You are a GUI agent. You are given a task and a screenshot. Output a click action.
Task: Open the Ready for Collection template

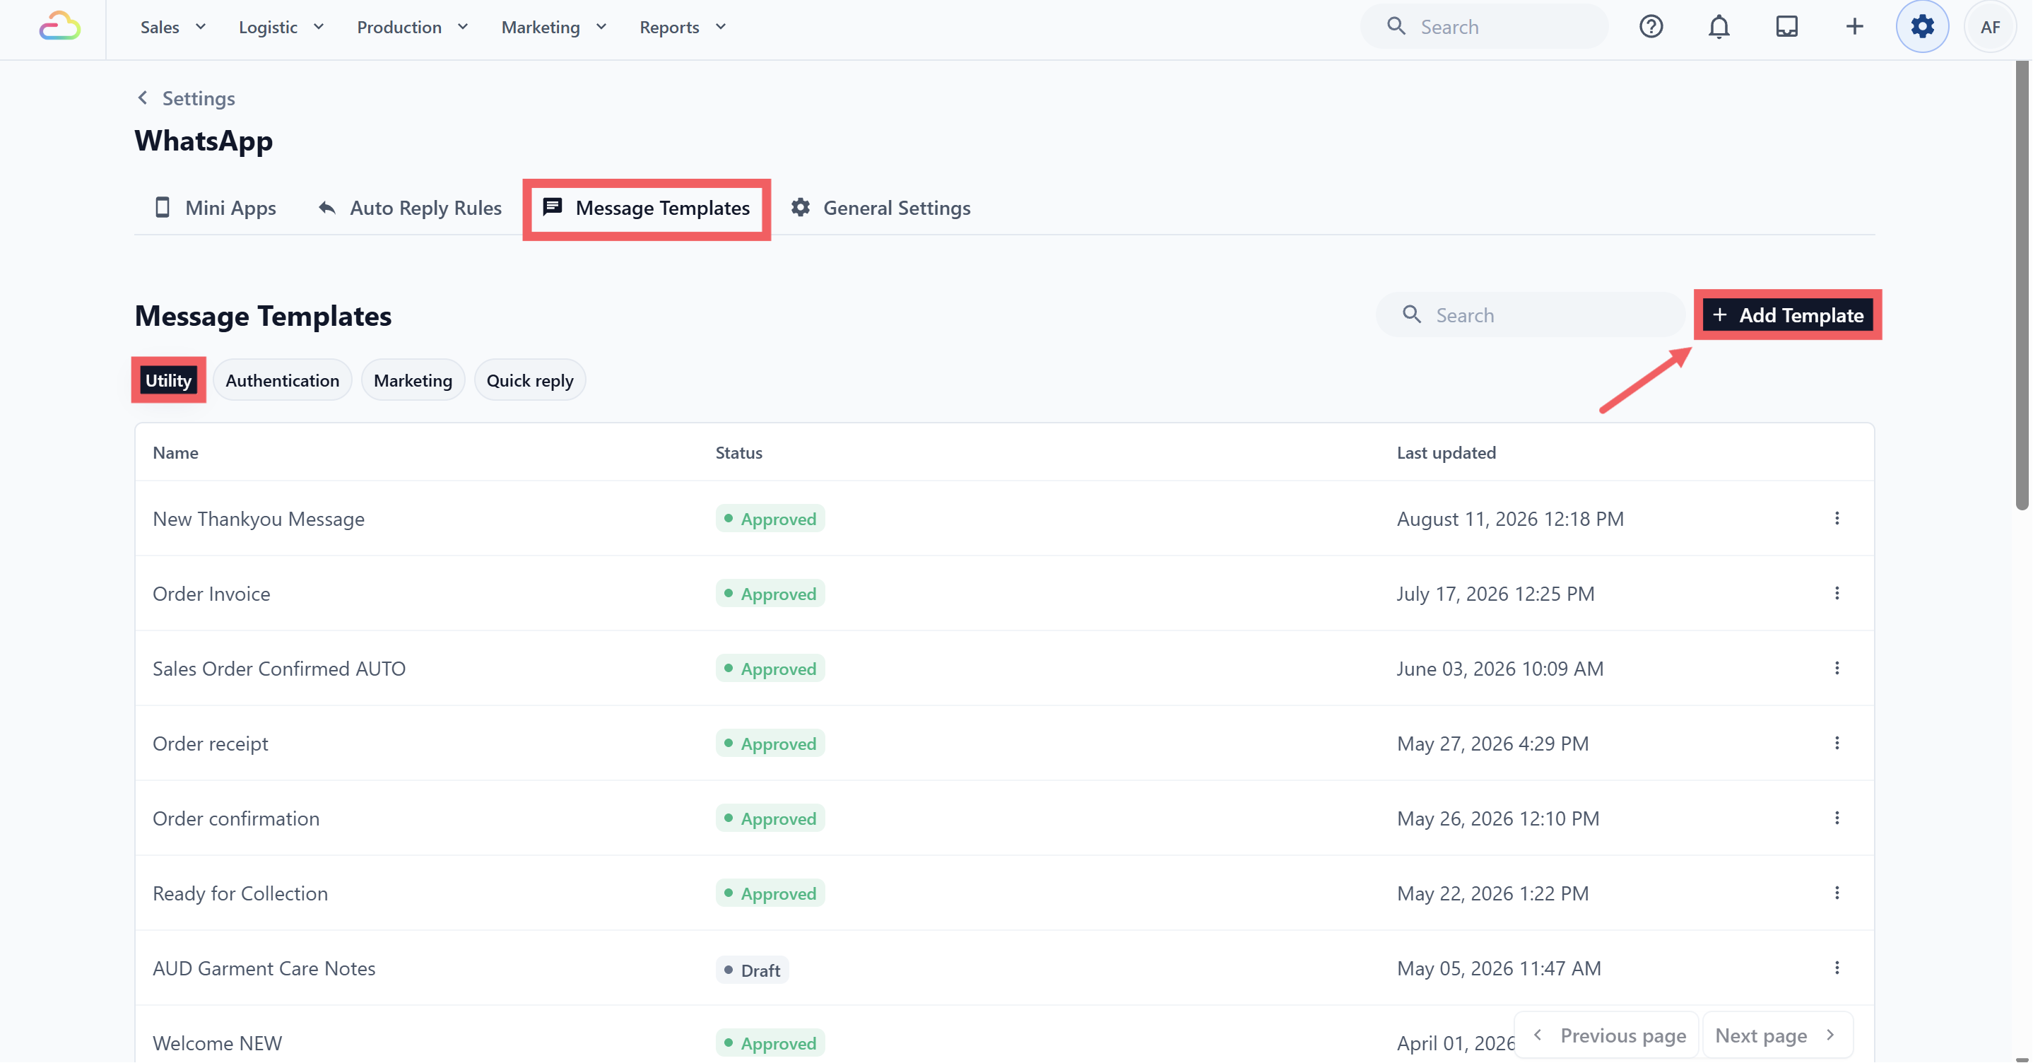[x=240, y=893]
